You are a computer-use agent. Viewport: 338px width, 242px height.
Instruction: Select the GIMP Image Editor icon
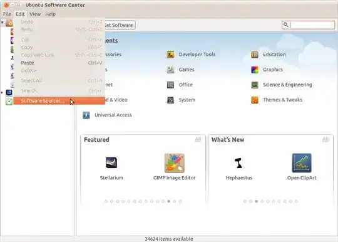(175, 163)
